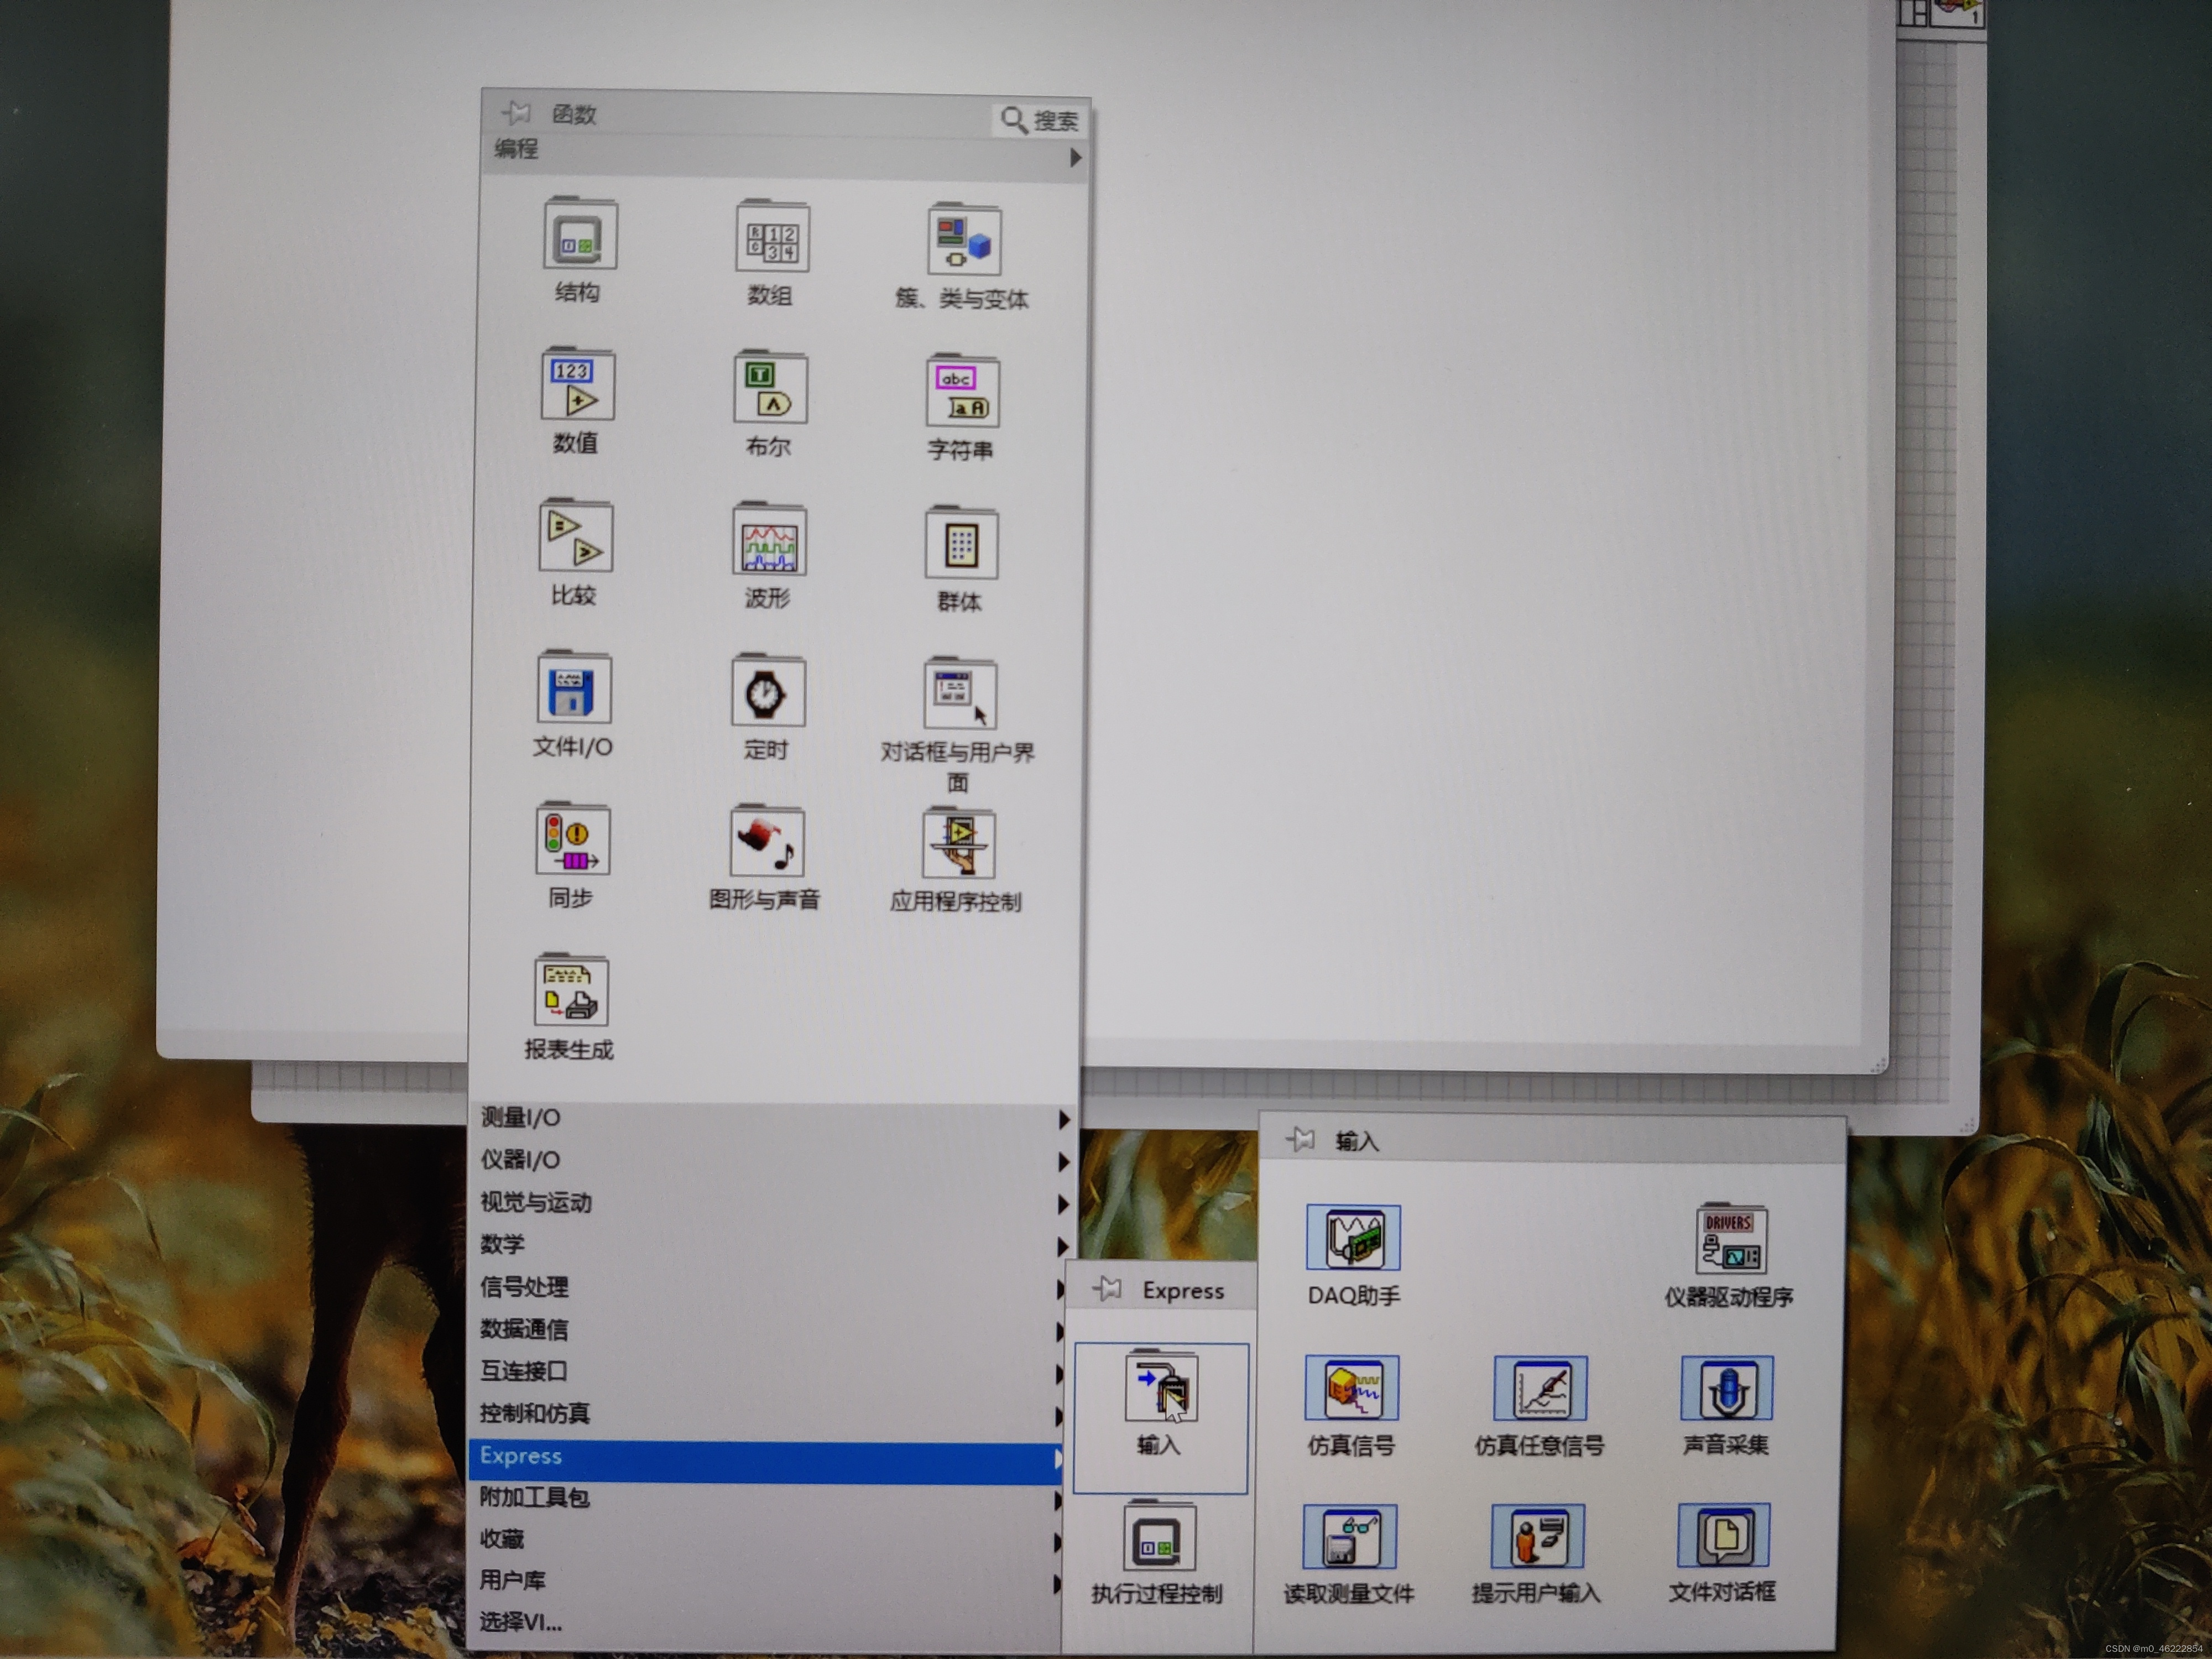Screen dimensions: 2212x1659
Task: Select the 布尔 (Boolean) palette icon
Action: 769,388
